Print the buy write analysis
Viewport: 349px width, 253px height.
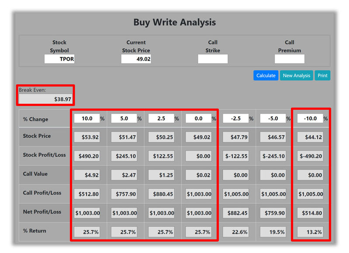pyautogui.click(x=322, y=75)
